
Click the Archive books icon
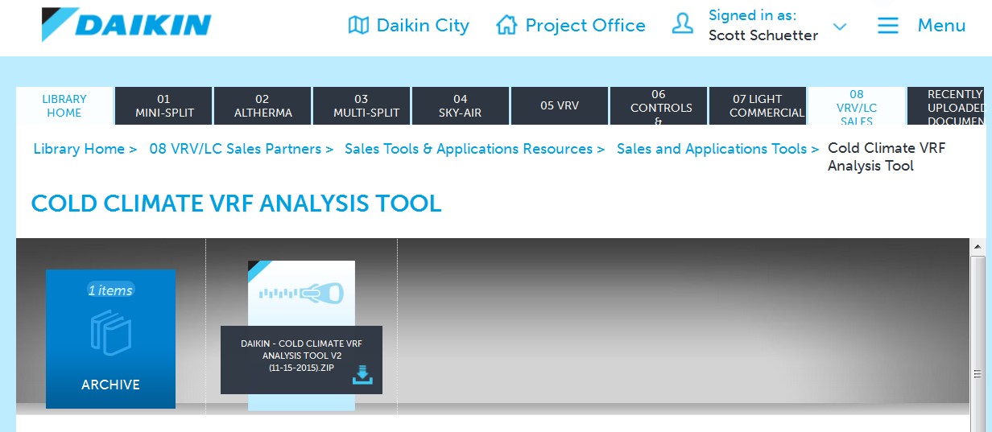click(x=110, y=334)
